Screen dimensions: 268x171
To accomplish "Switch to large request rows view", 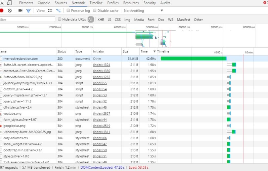I will pyautogui.click(x=50, y=11).
